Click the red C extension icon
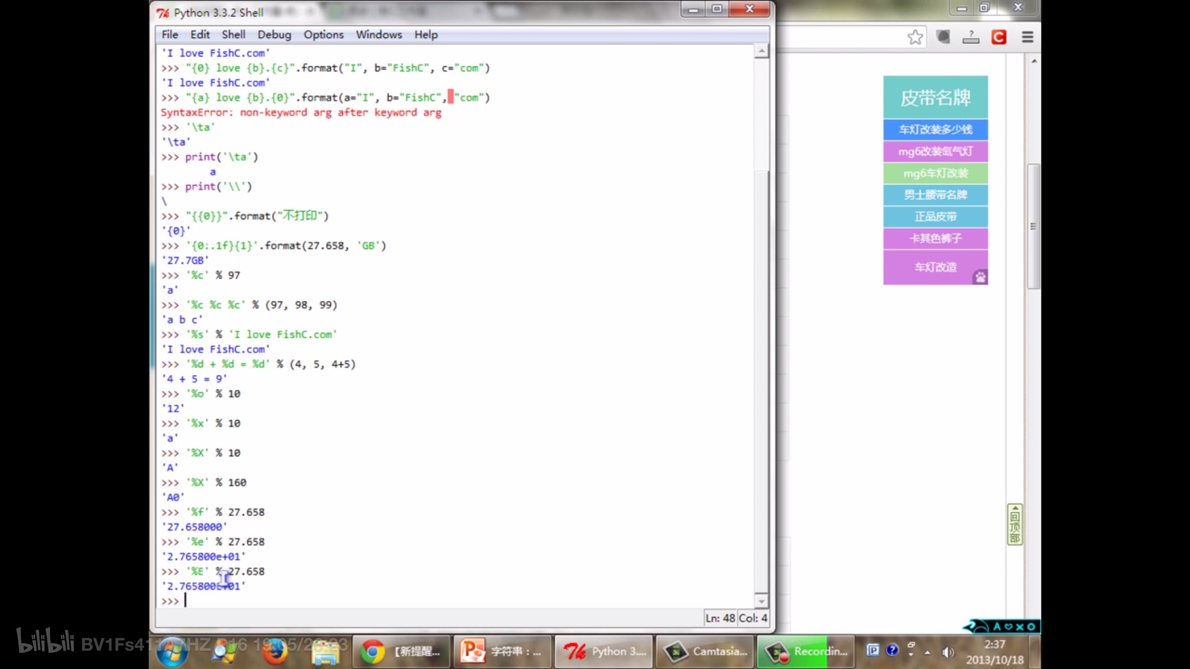Screen dimensions: 1190x669 999,37
